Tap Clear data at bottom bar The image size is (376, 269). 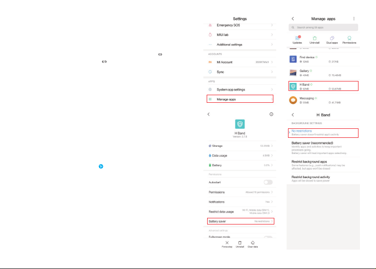coord(253,244)
